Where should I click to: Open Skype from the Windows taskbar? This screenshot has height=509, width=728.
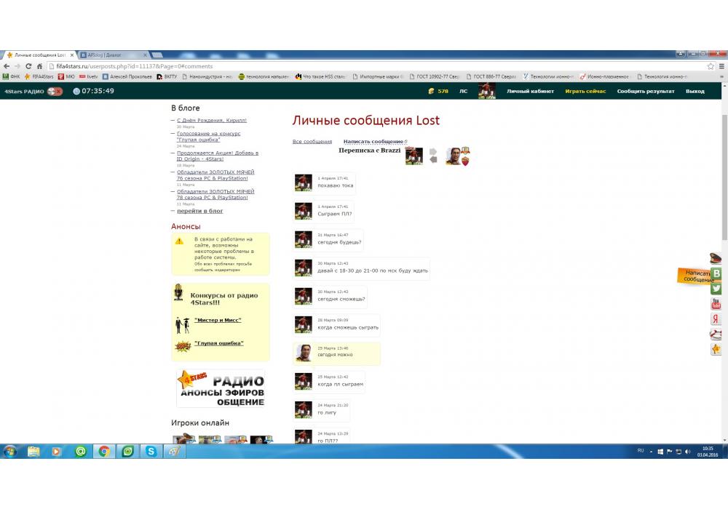[151, 452]
